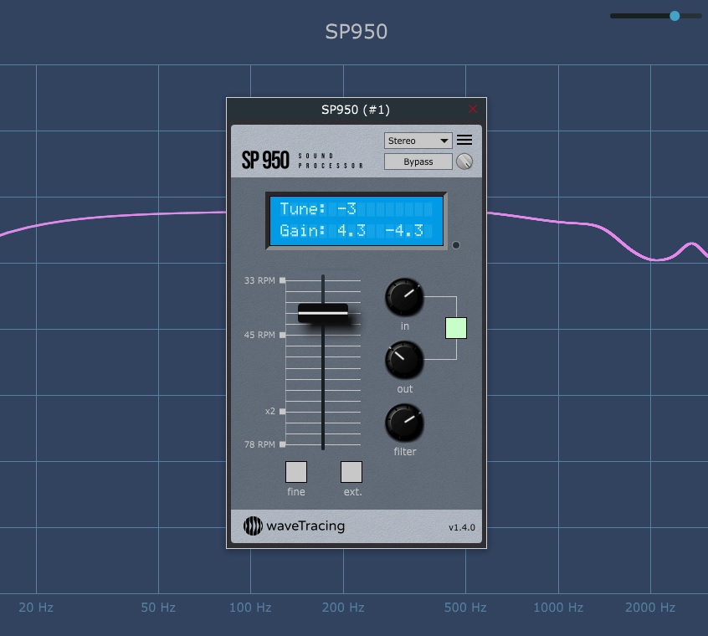
Task: Click the v1.4.0 version label
Action: point(461,527)
